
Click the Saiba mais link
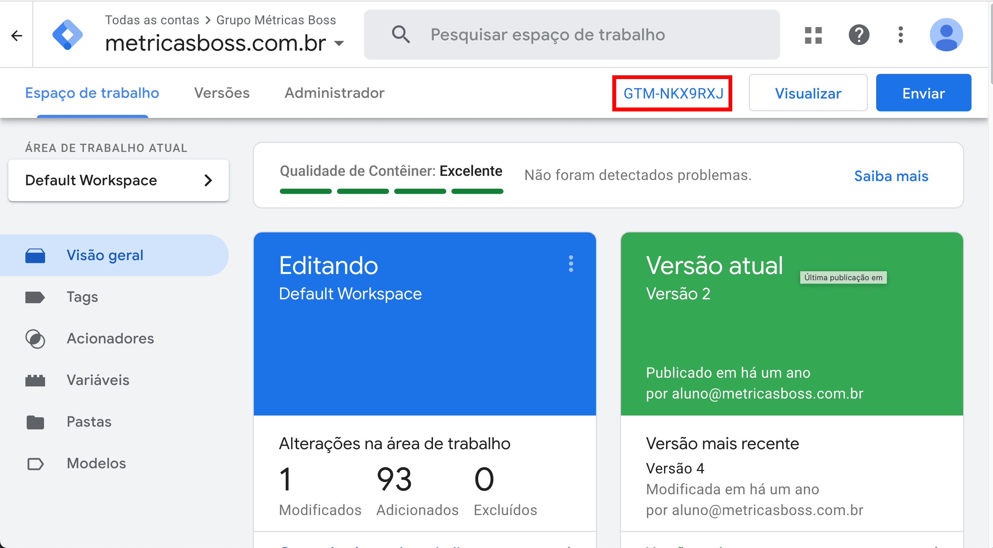coord(891,176)
